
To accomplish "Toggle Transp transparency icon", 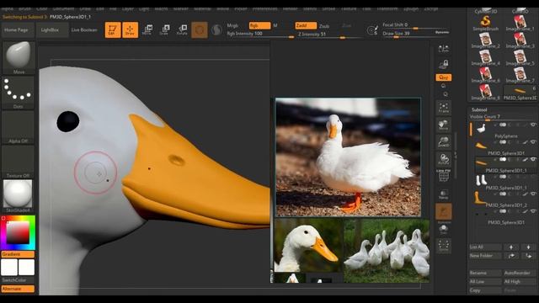I will point(444,194).
